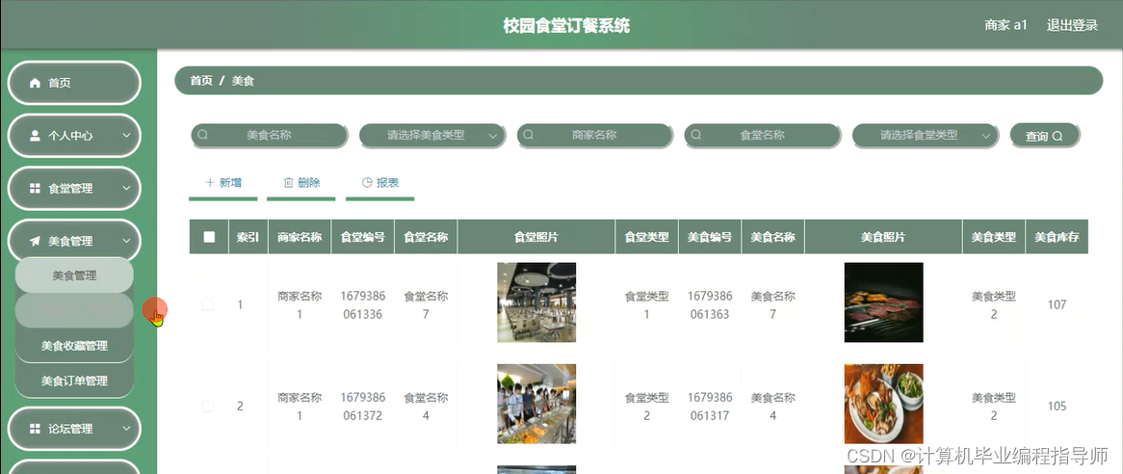The width and height of the screenshot is (1123, 474).
Task: Click the 索引 column header
Action: tap(248, 237)
